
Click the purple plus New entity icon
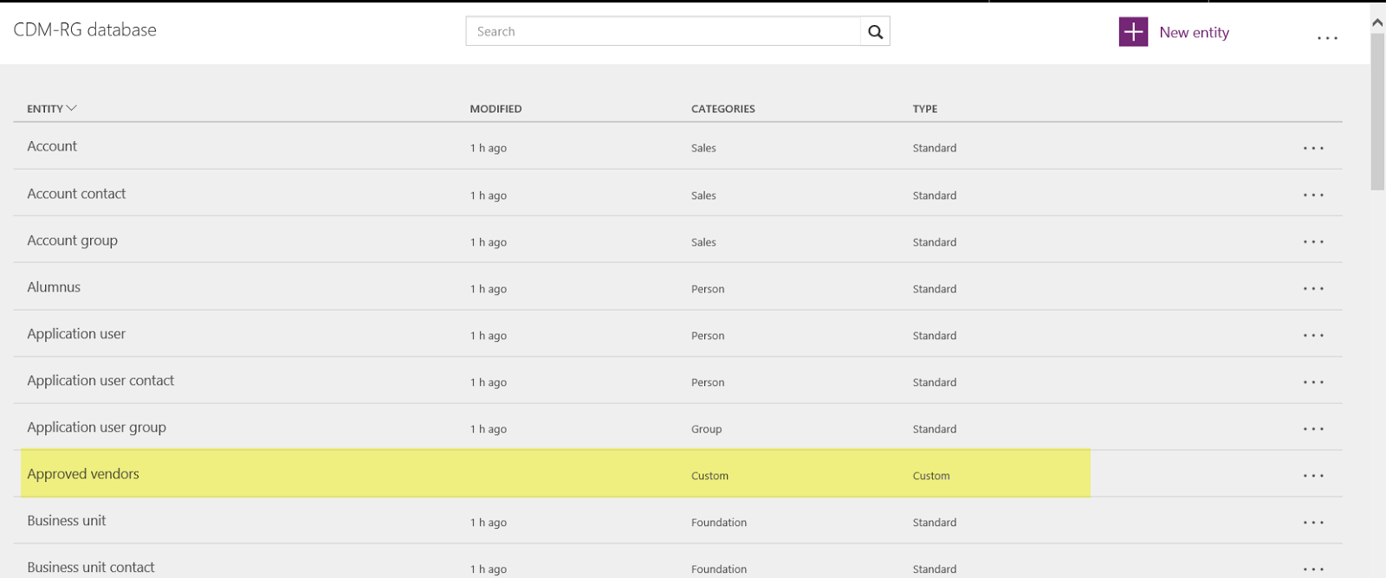pyautogui.click(x=1133, y=32)
